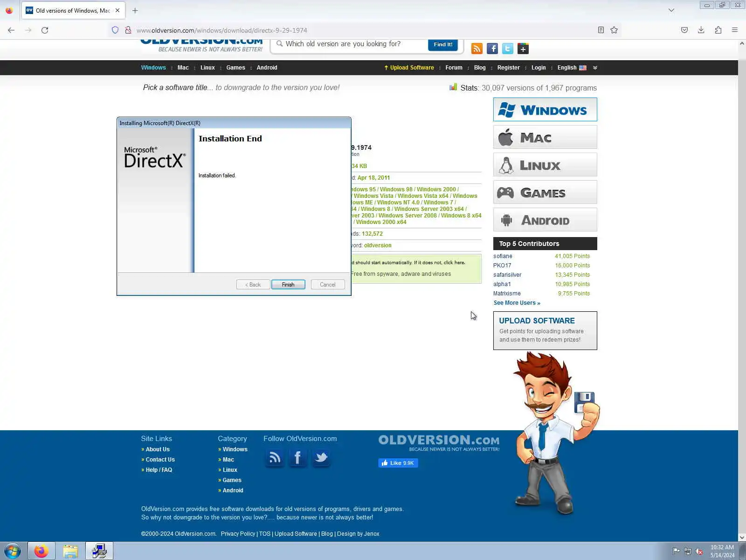The width and height of the screenshot is (746, 560).
Task: Open a new browser tab
Action: (135, 10)
